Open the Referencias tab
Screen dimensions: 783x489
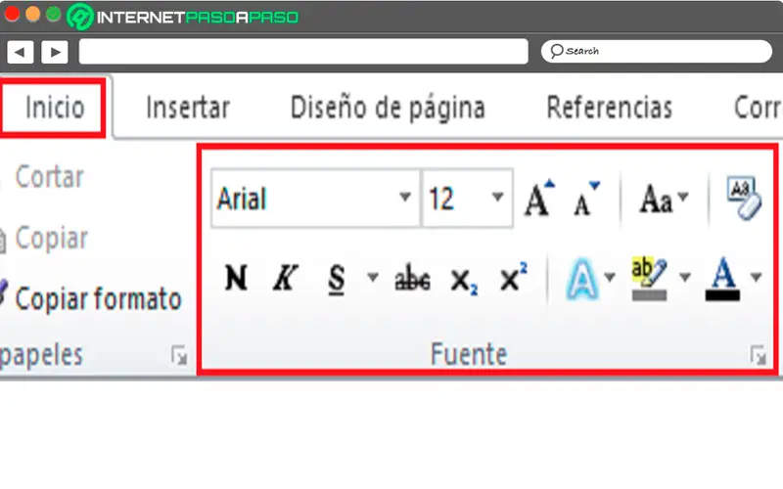[x=609, y=108]
